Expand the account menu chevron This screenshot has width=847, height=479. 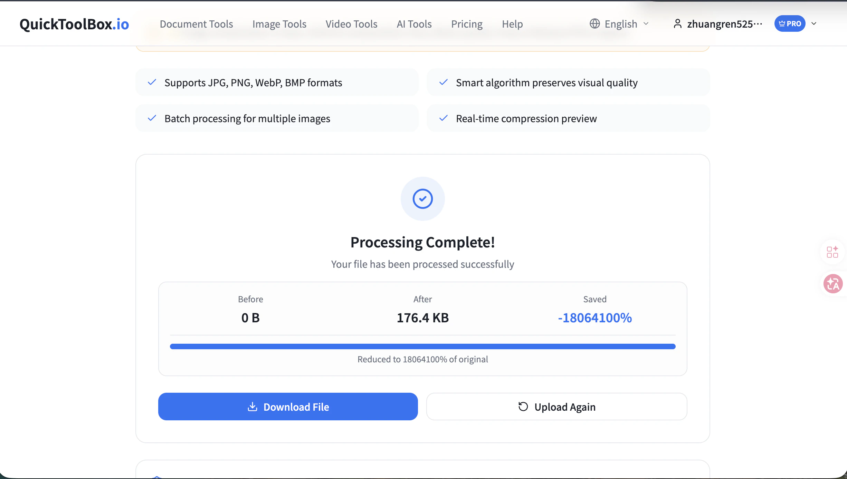[814, 23]
